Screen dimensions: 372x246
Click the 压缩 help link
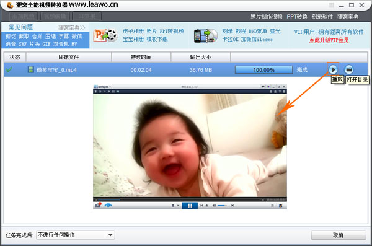point(51,37)
